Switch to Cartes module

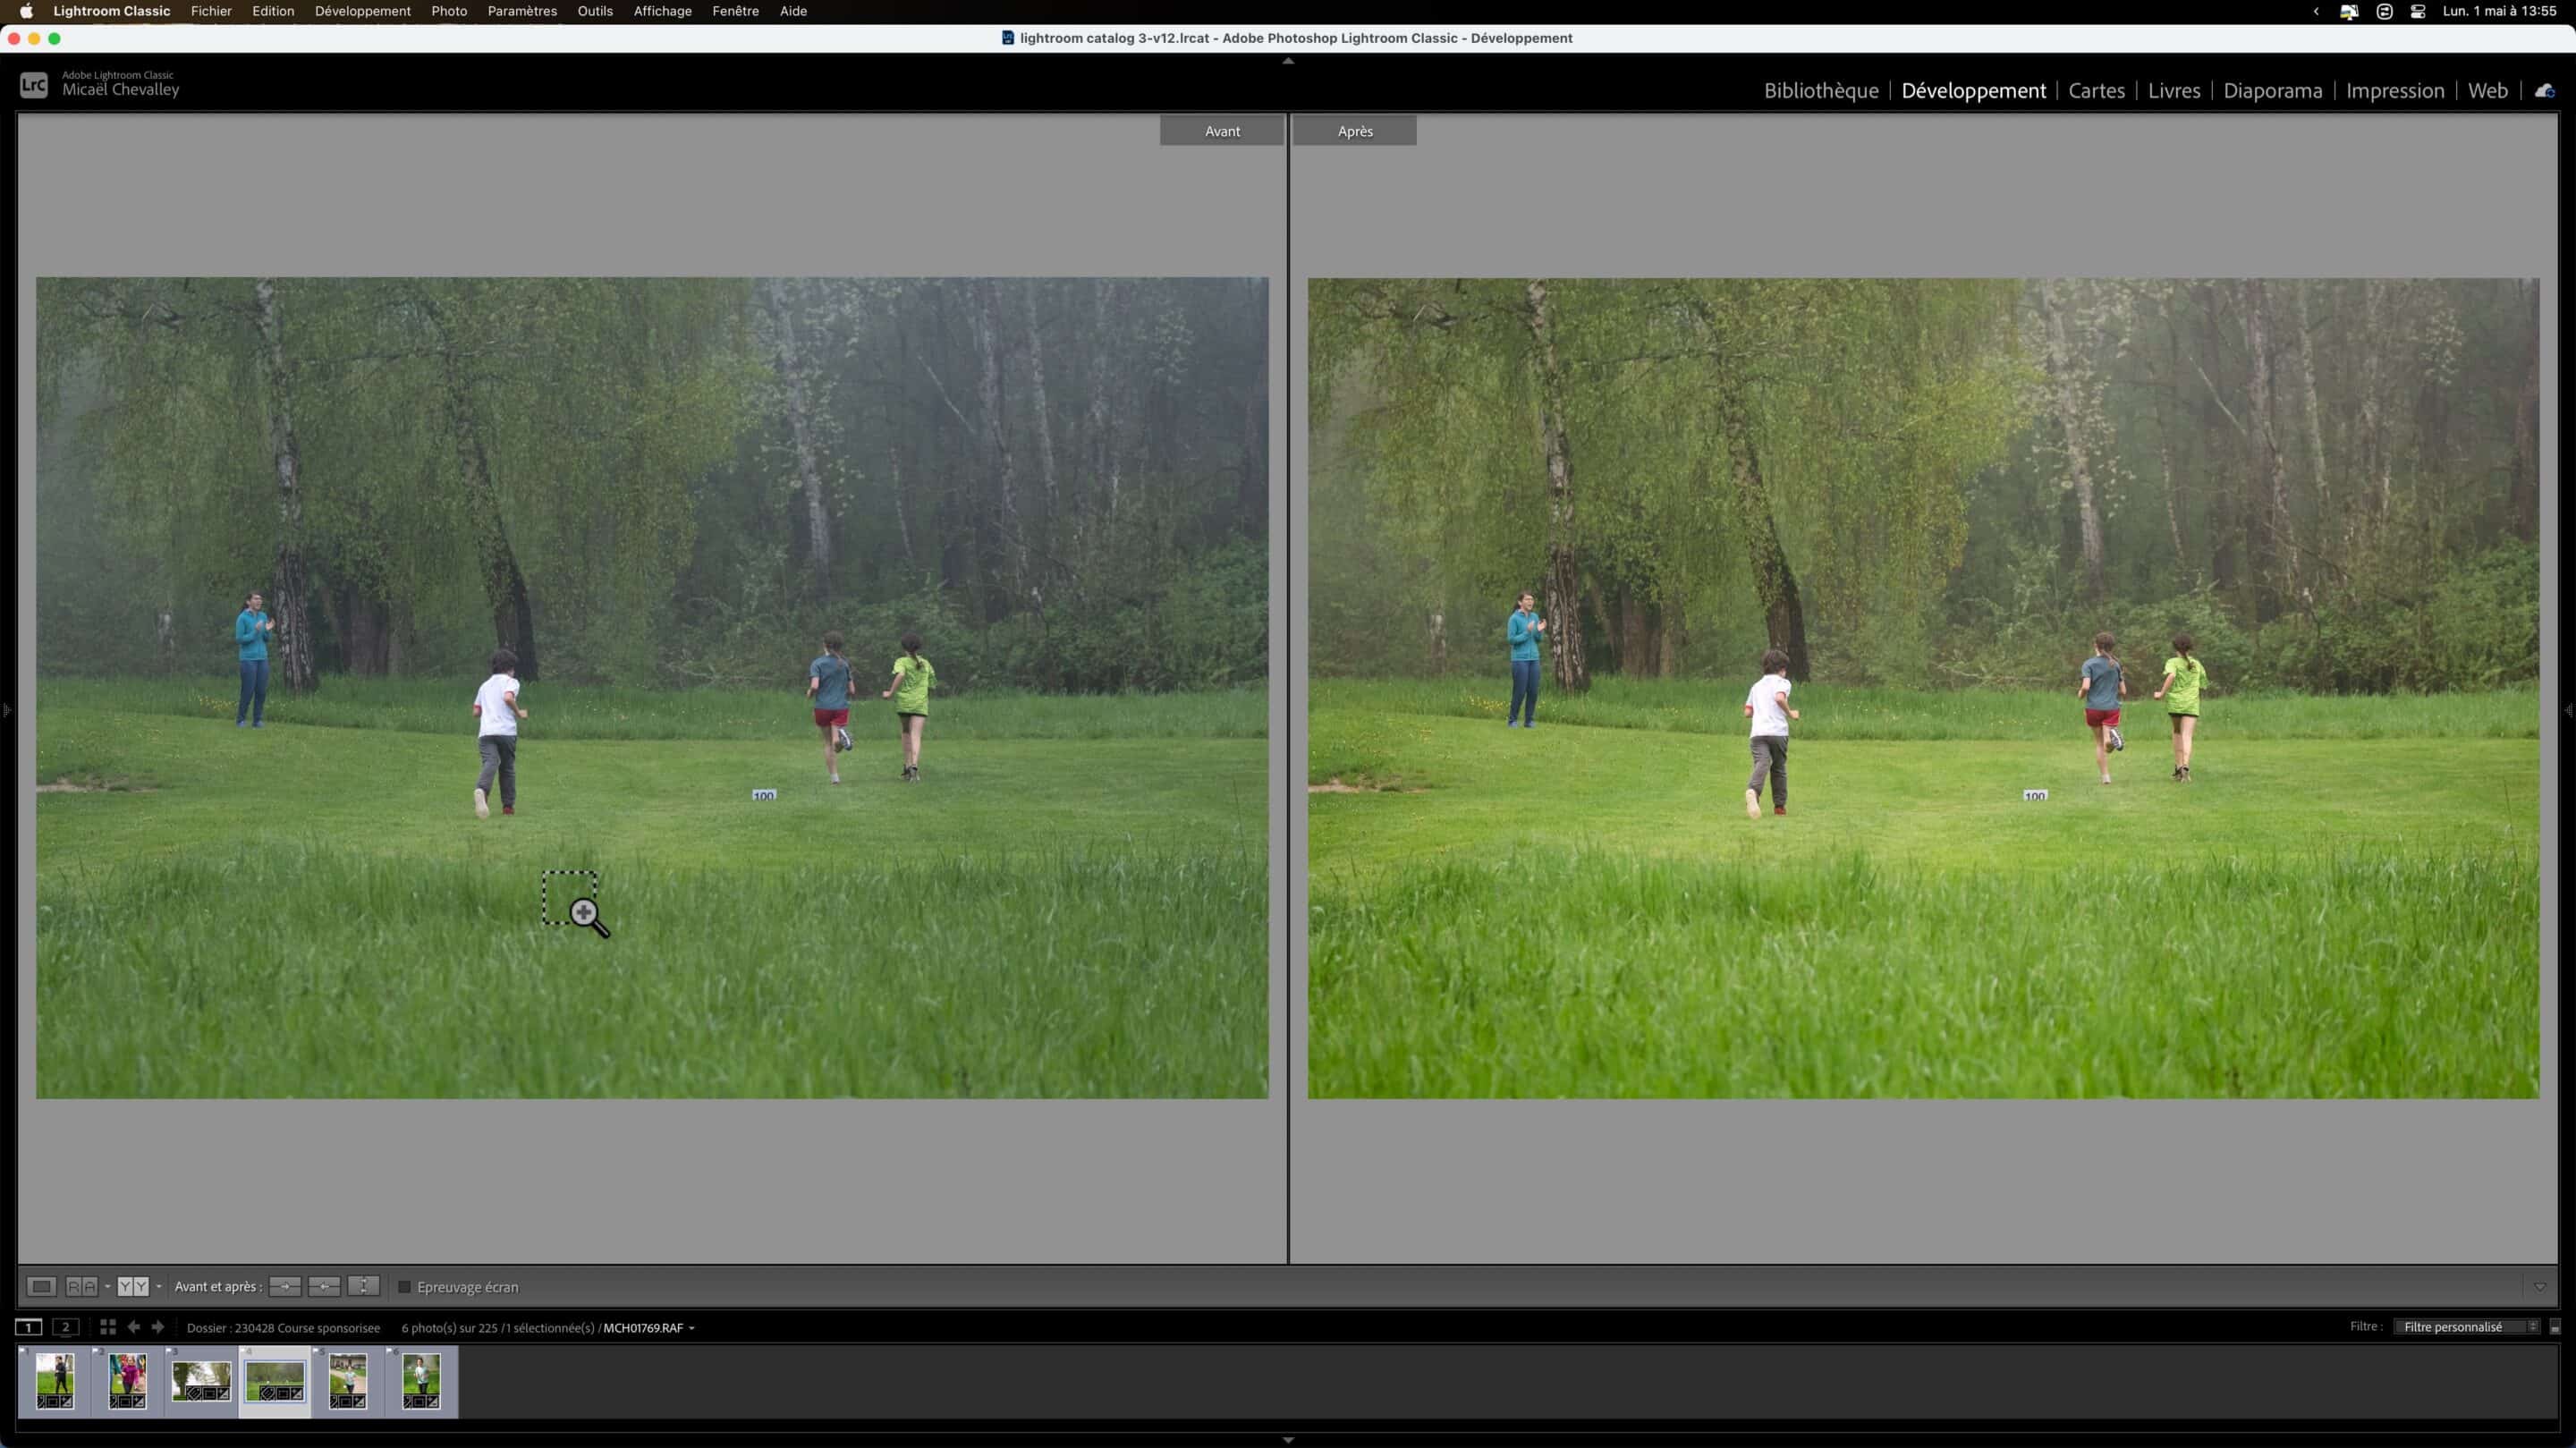coord(2096,91)
